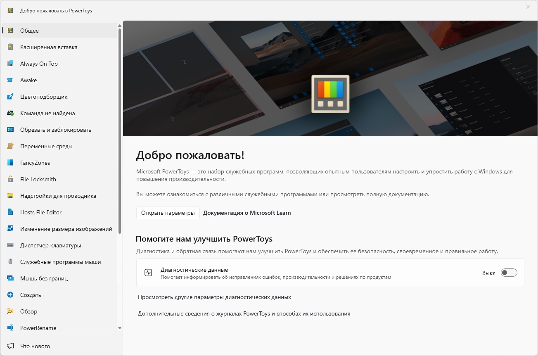The width and height of the screenshot is (538, 356).
Task: Click the FancyZones icon
Action: pos(10,163)
